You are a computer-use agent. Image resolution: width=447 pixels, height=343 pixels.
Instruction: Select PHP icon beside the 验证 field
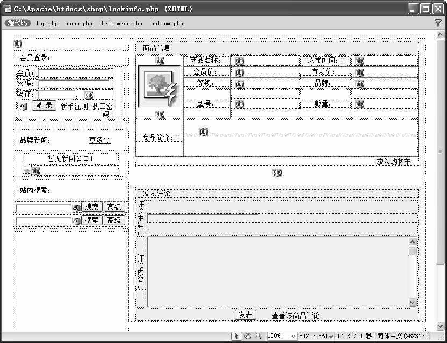[89, 95]
